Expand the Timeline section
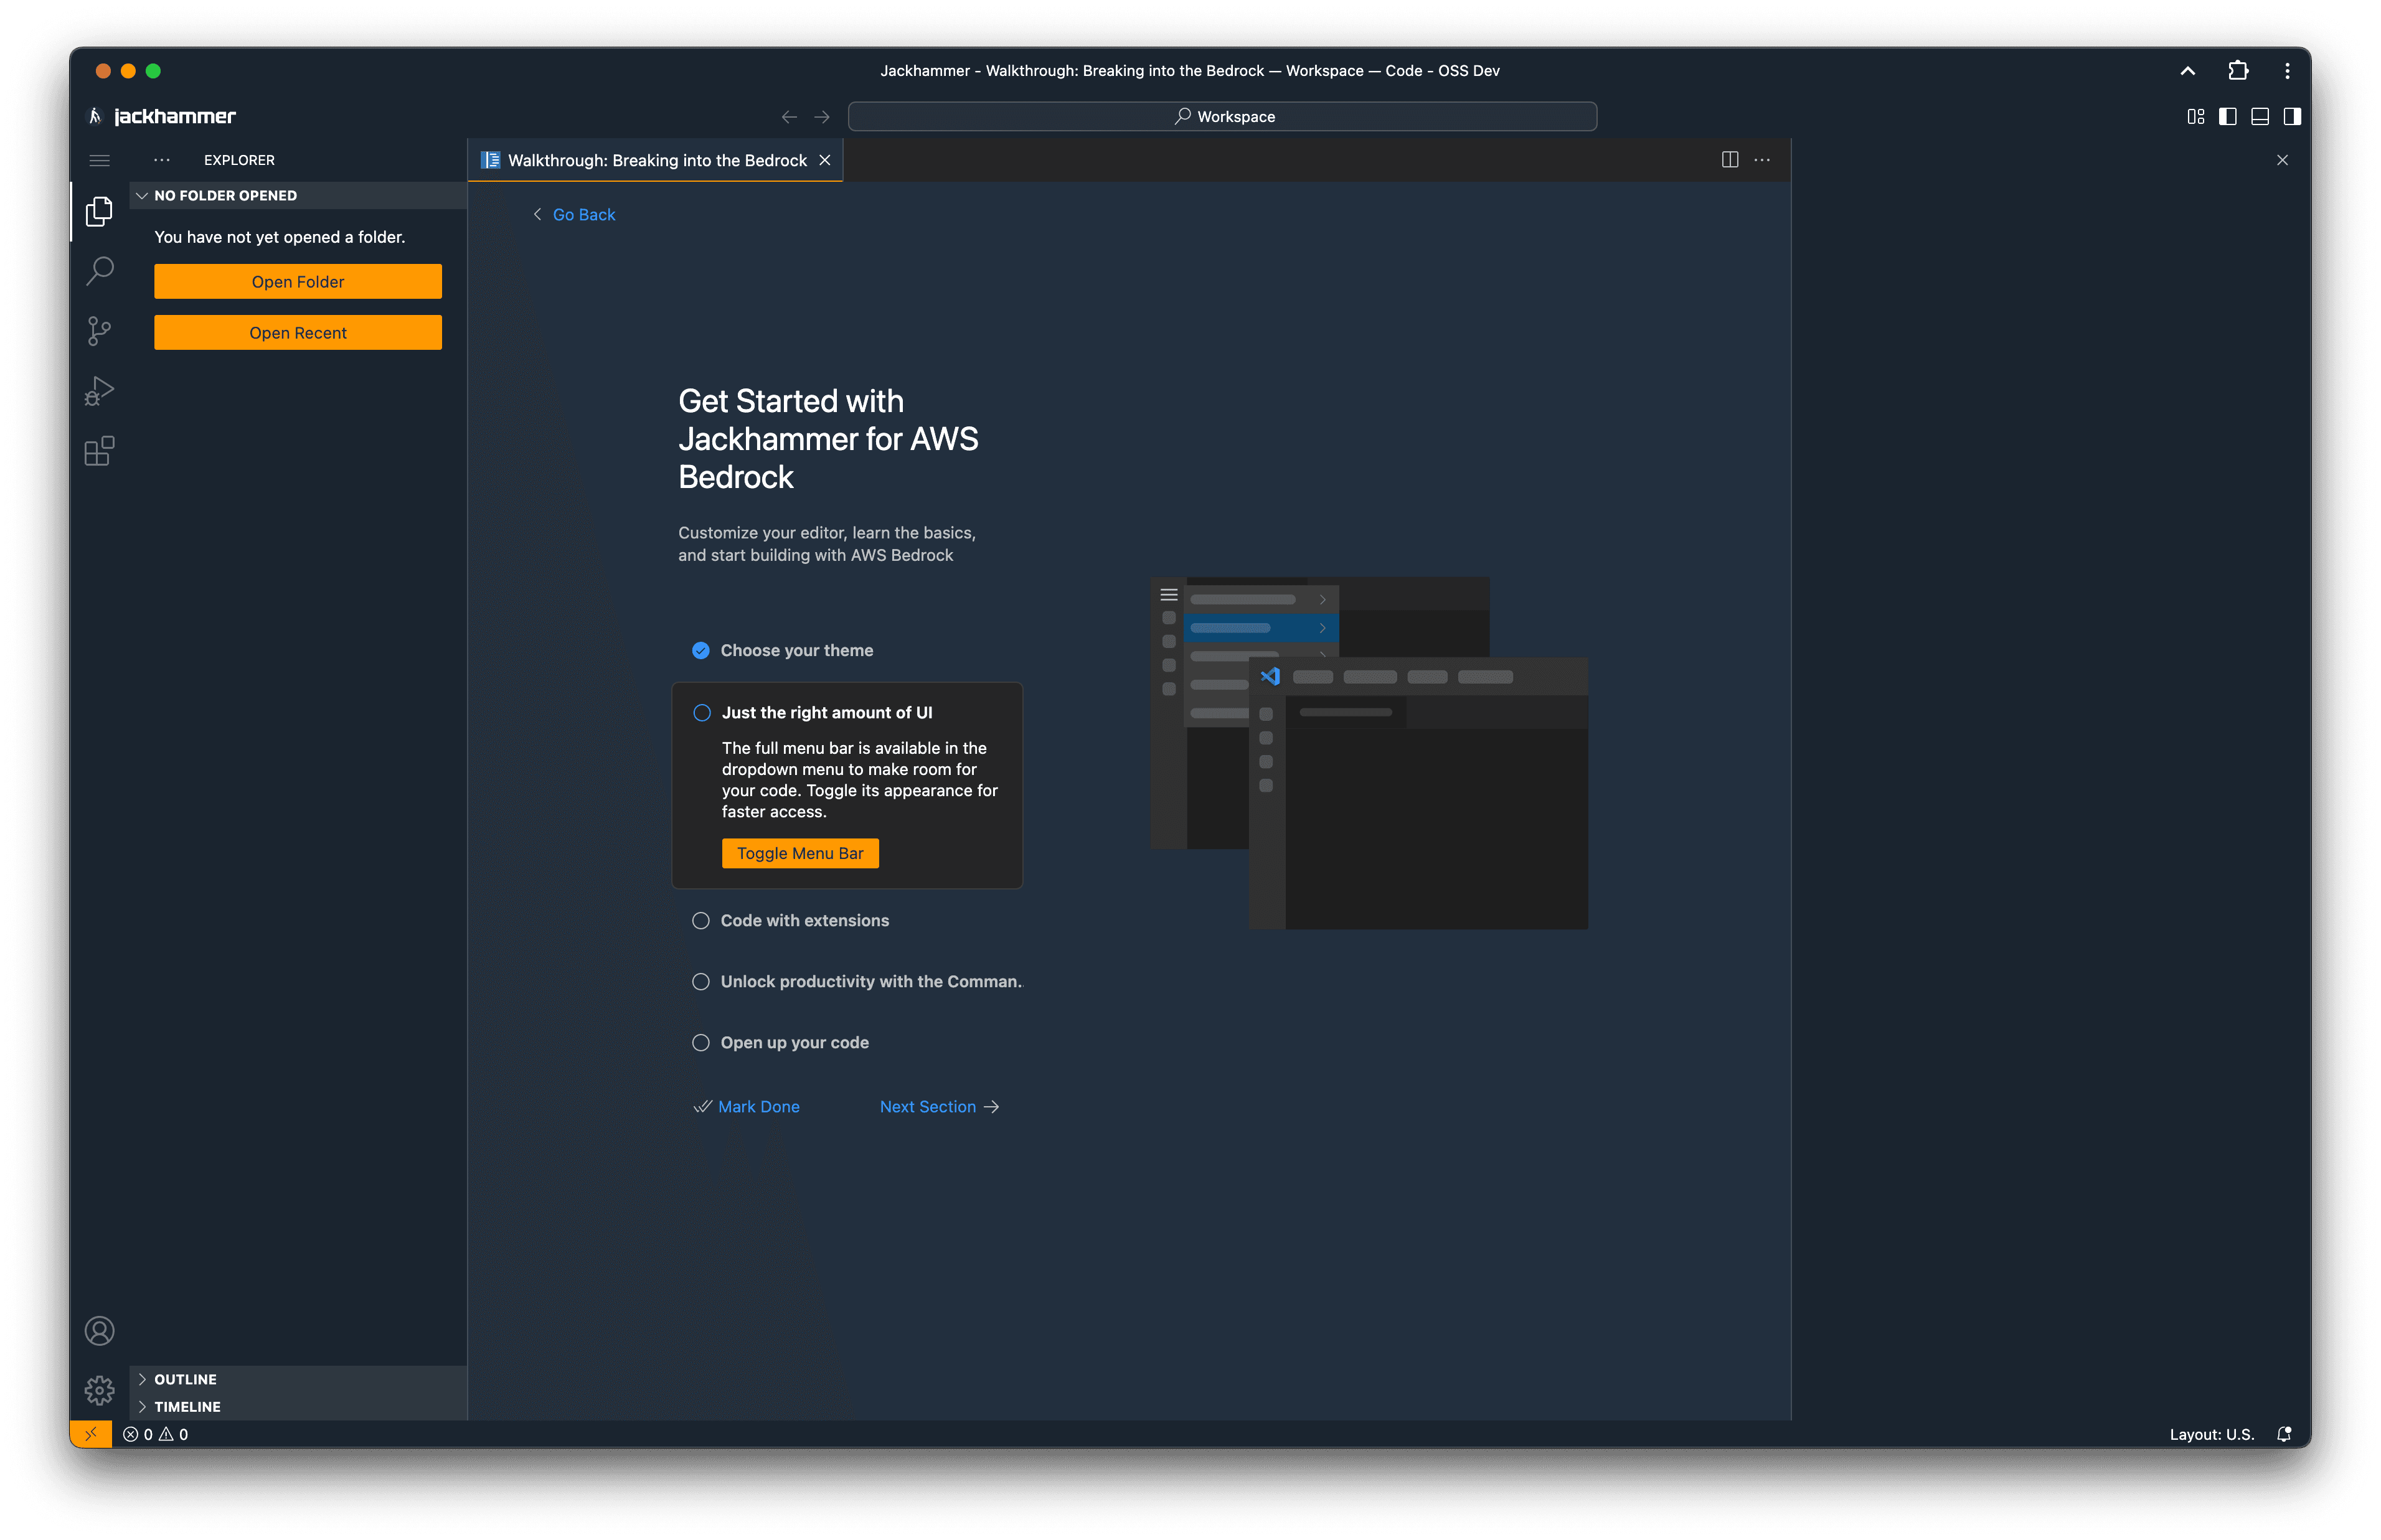 298,1406
